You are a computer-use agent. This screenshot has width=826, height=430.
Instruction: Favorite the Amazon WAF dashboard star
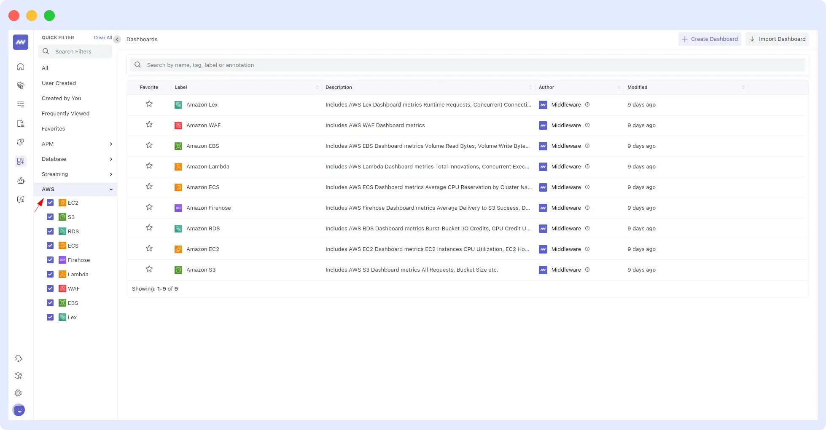tap(149, 125)
